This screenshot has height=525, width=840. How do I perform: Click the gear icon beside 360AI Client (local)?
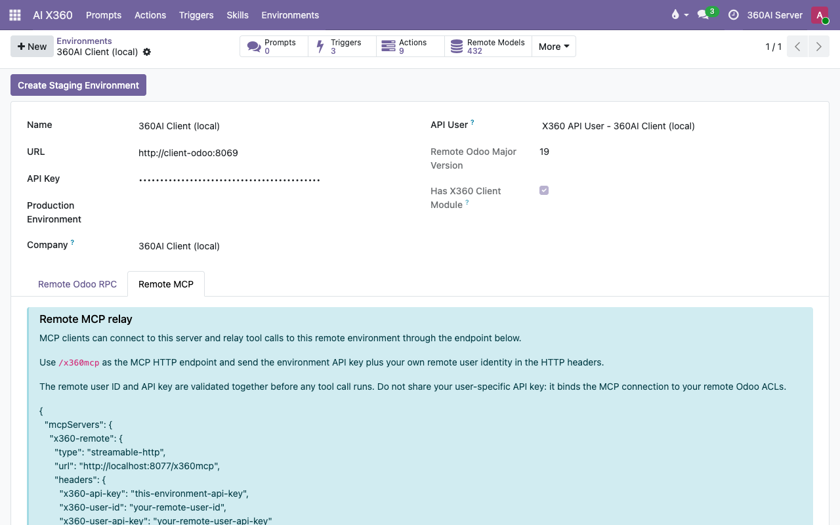(147, 52)
